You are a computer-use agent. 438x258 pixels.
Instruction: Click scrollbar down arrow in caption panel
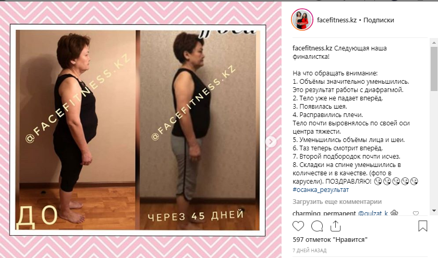click(x=434, y=211)
